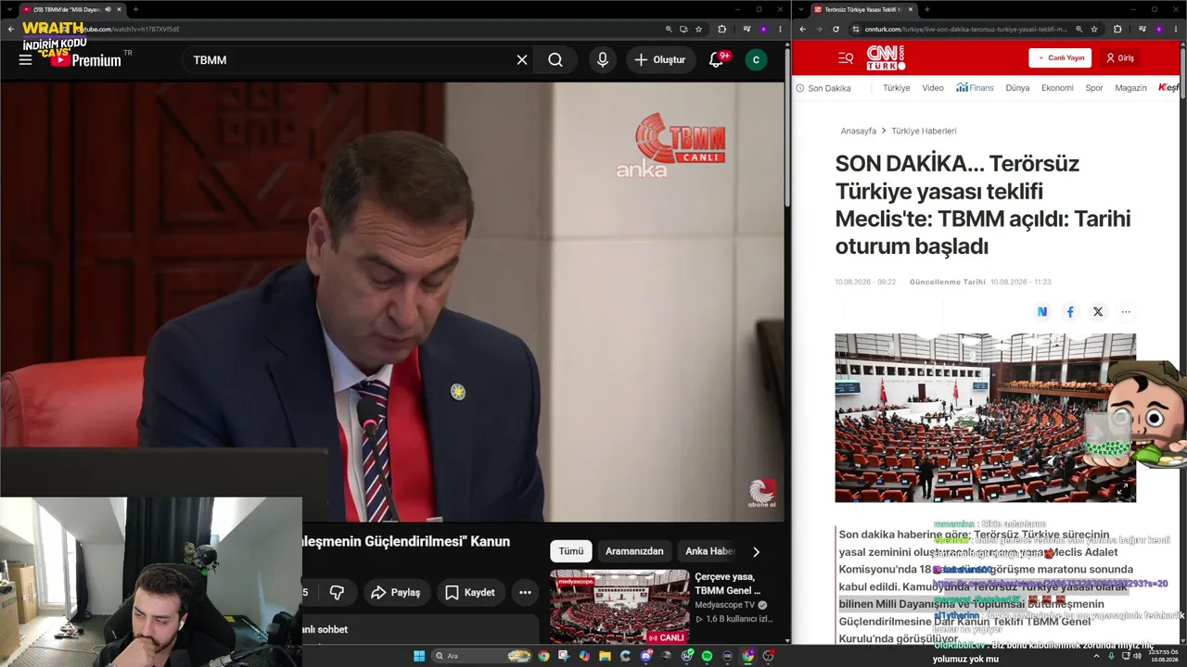Open the Video category on CNN Türk
1187x667 pixels.
(933, 88)
